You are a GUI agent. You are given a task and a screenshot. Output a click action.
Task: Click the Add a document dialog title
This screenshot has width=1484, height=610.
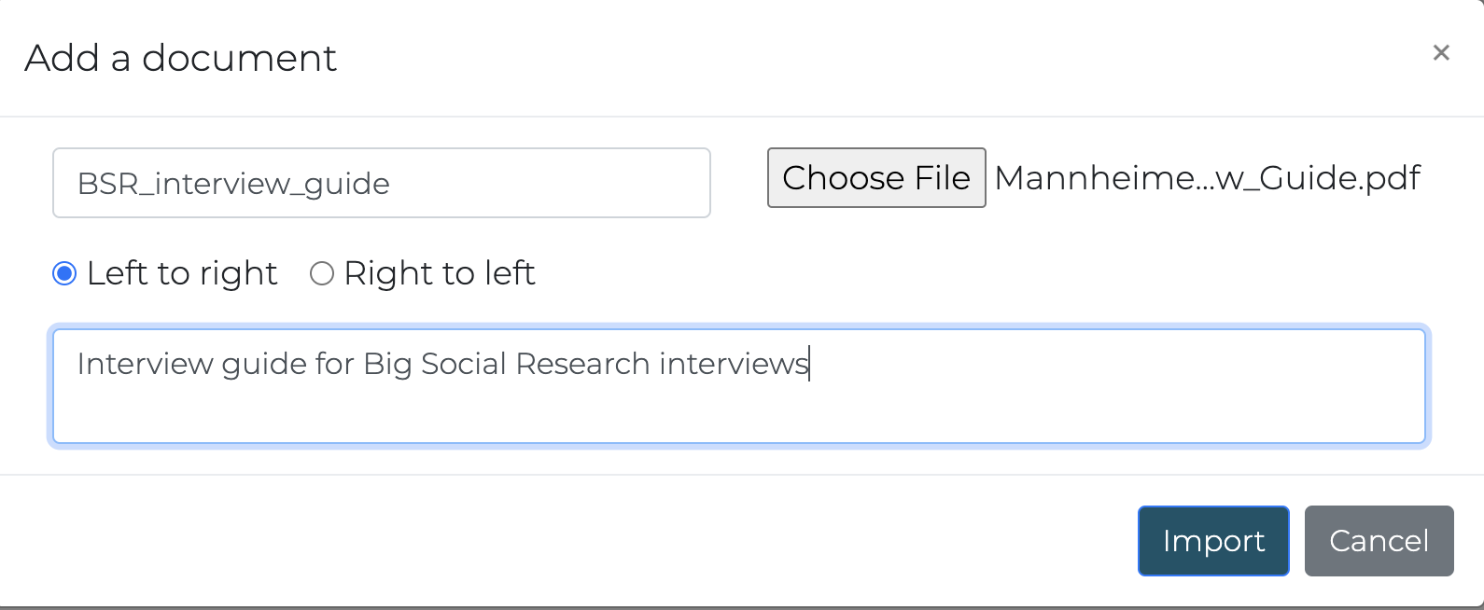click(x=181, y=58)
